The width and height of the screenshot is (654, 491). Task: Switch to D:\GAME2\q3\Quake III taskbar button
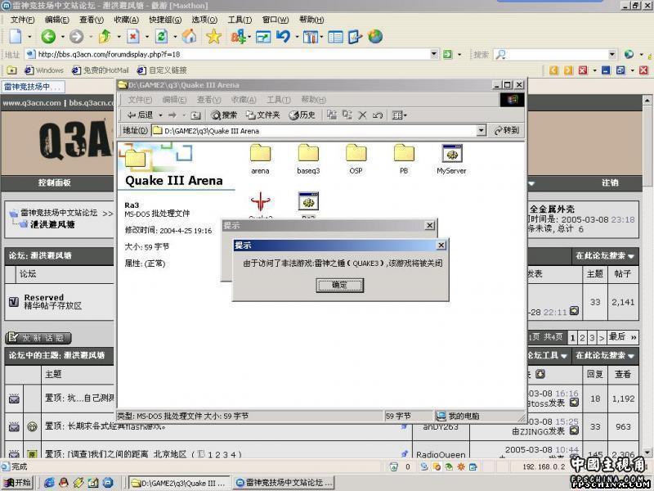point(179,483)
